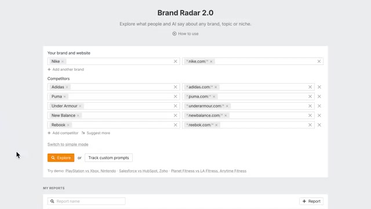Remove the *.underarmour.com/* tag
Viewport: 371px width, 209px height.
(227, 106)
